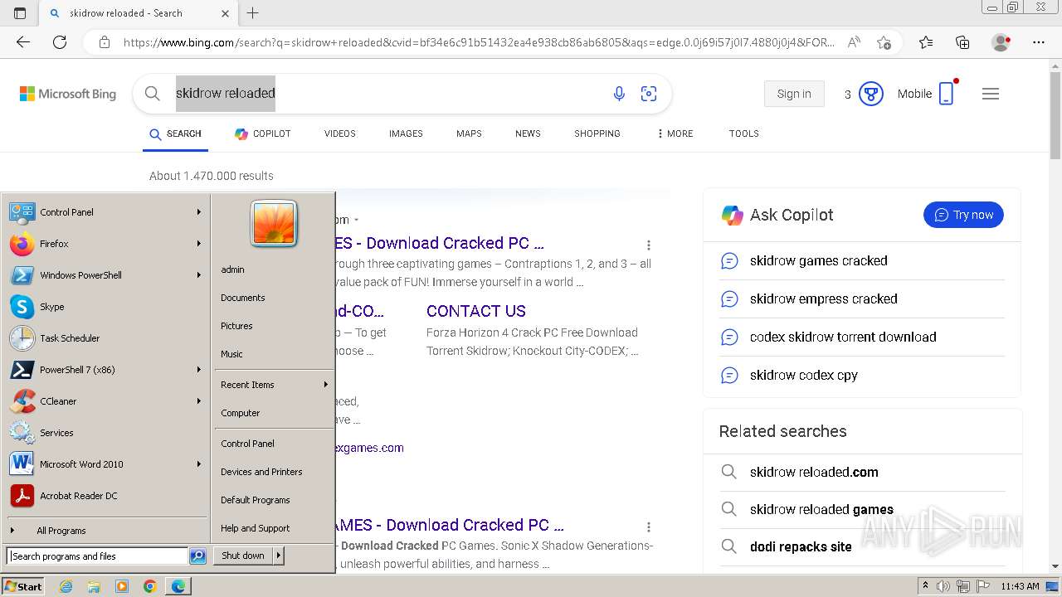Image resolution: width=1062 pixels, height=597 pixels.
Task: Switch to the VIDEOS tab
Action: click(340, 133)
